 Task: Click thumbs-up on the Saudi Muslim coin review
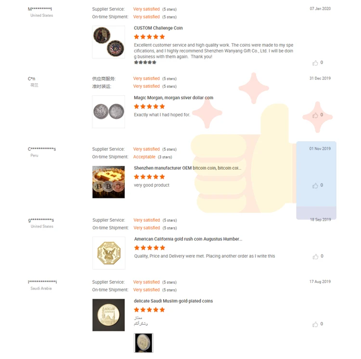point(315,324)
